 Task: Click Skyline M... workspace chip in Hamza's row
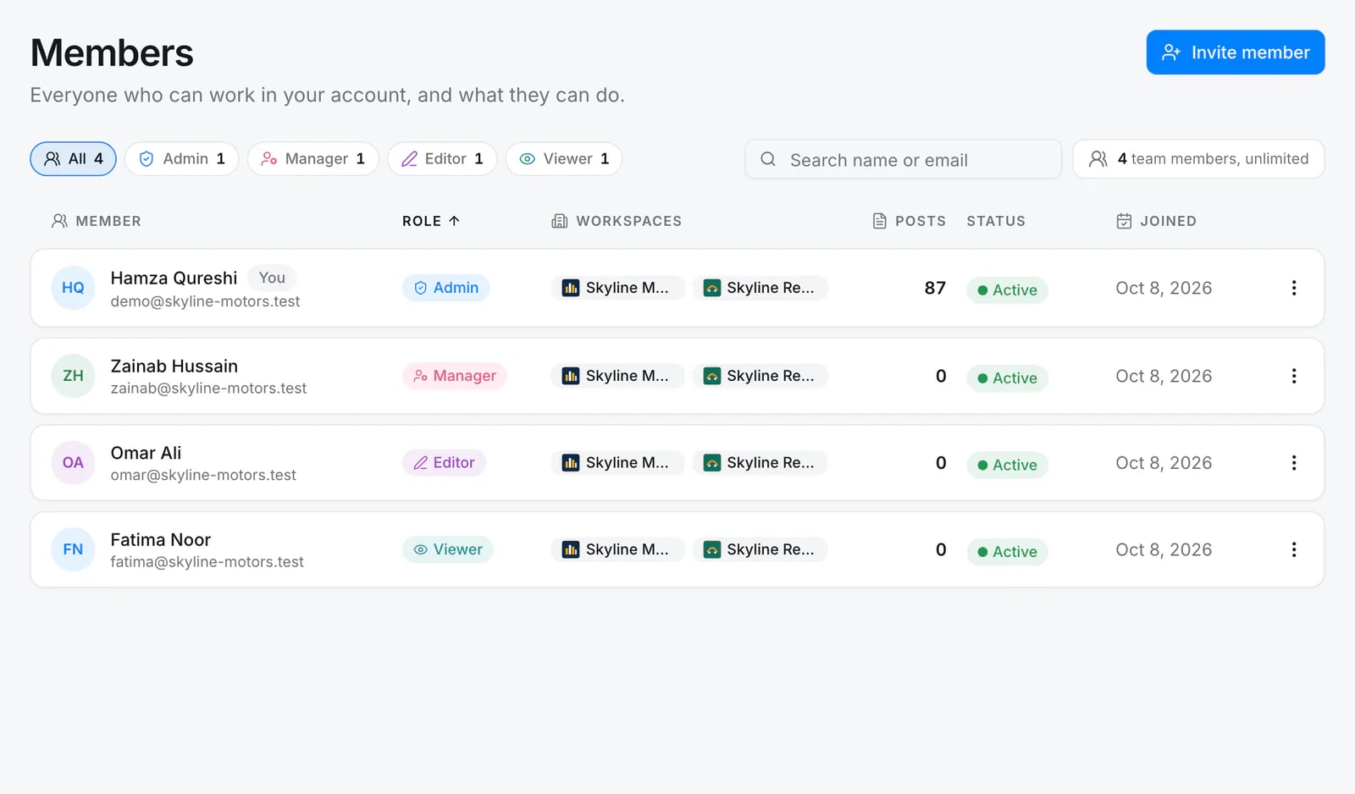click(617, 288)
